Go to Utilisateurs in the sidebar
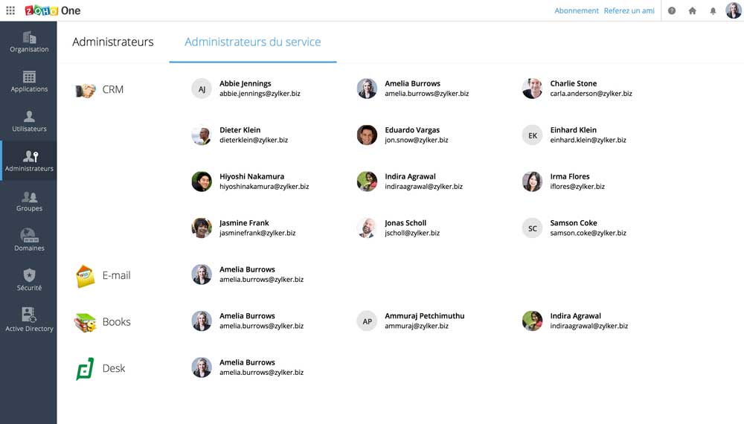Image resolution: width=744 pixels, height=424 pixels. click(29, 121)
